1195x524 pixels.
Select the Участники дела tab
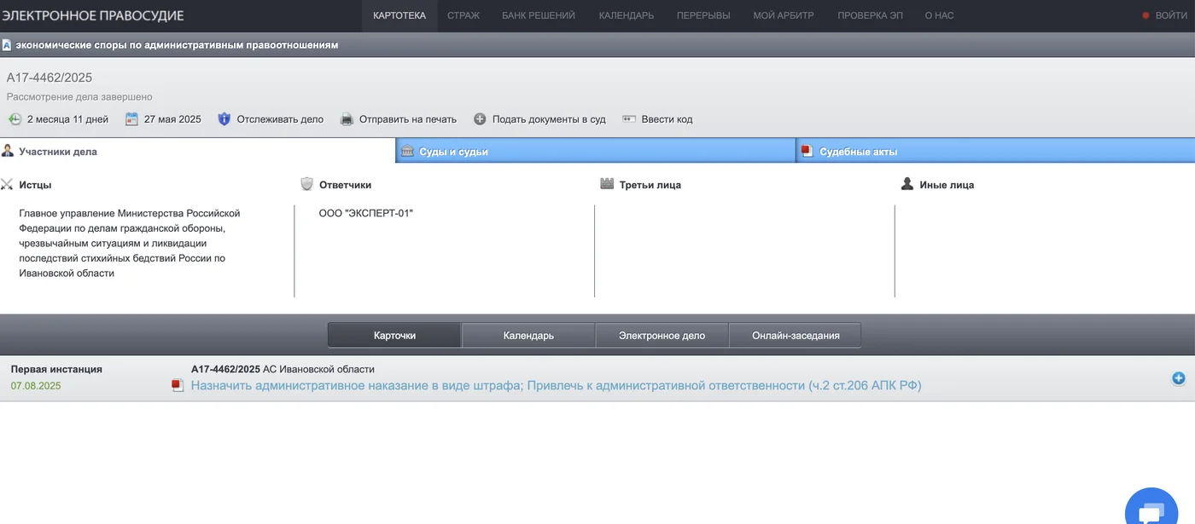(x=197, y=151)
